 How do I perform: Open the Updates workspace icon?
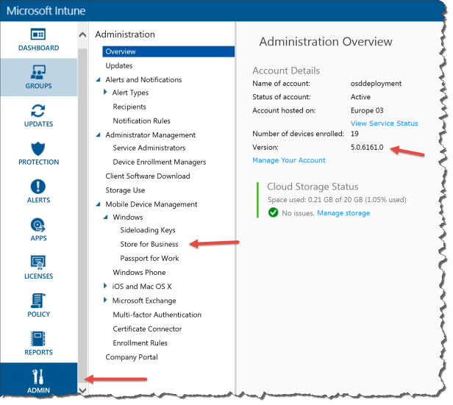tap(38, 110)
